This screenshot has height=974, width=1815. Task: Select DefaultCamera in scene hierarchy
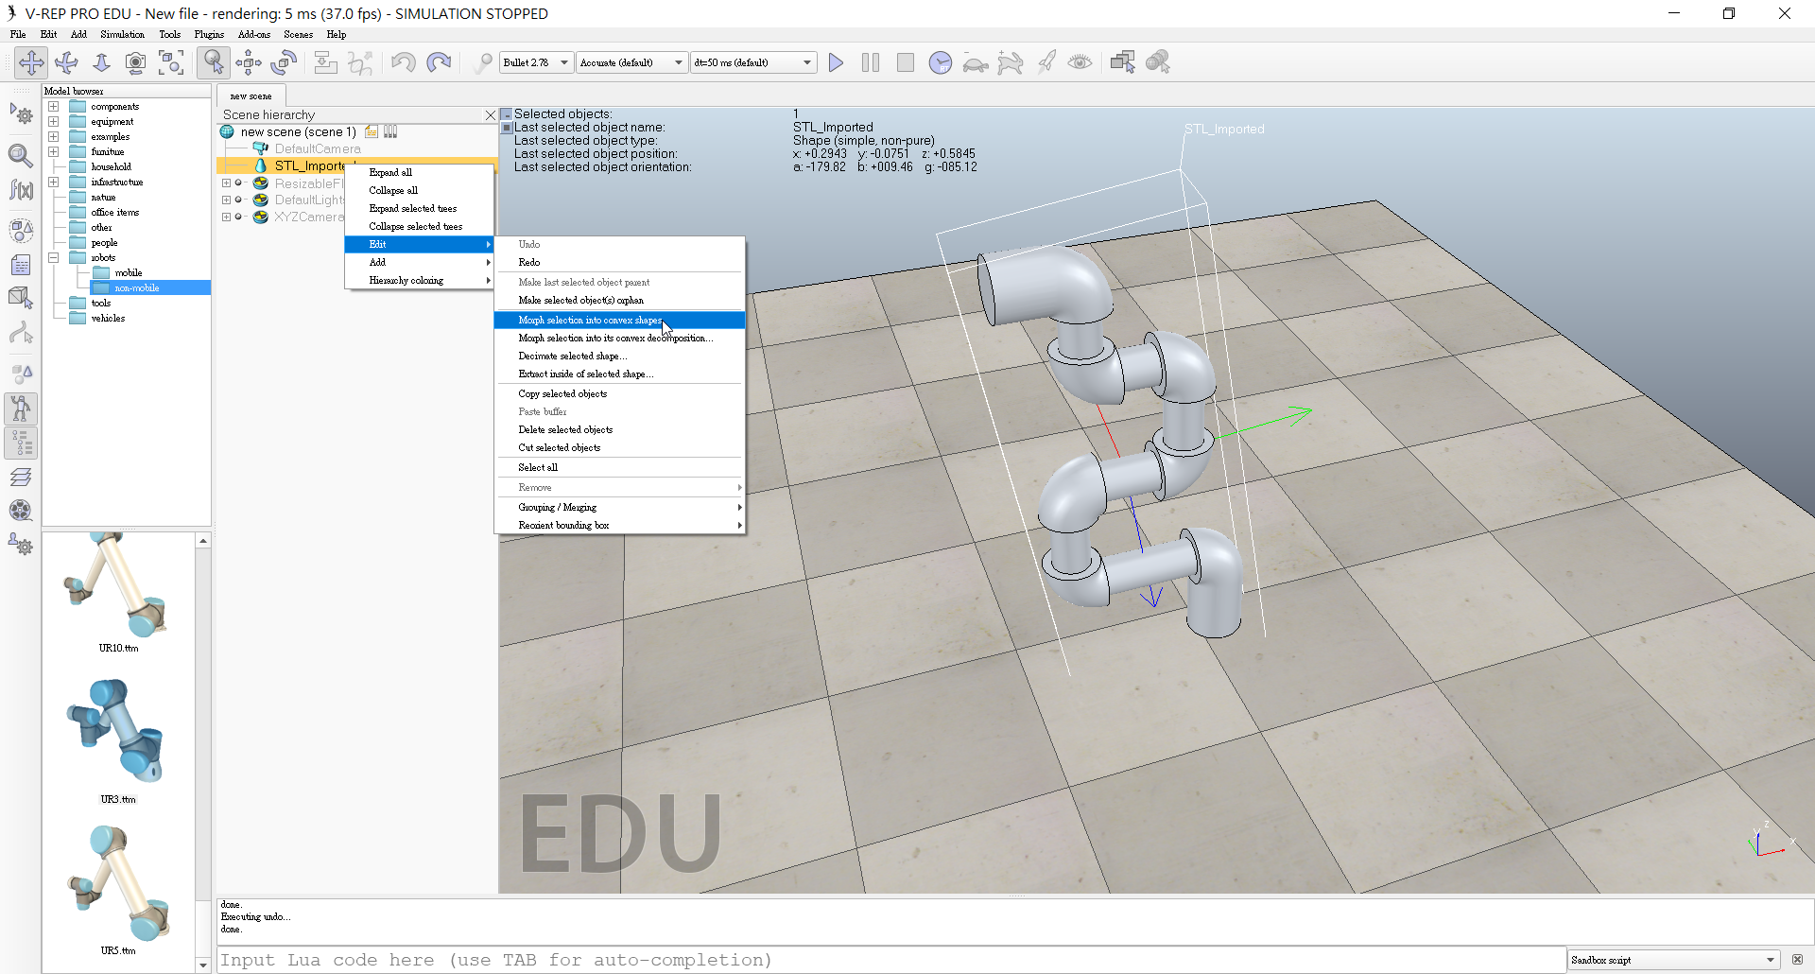[x=318, y=149]
